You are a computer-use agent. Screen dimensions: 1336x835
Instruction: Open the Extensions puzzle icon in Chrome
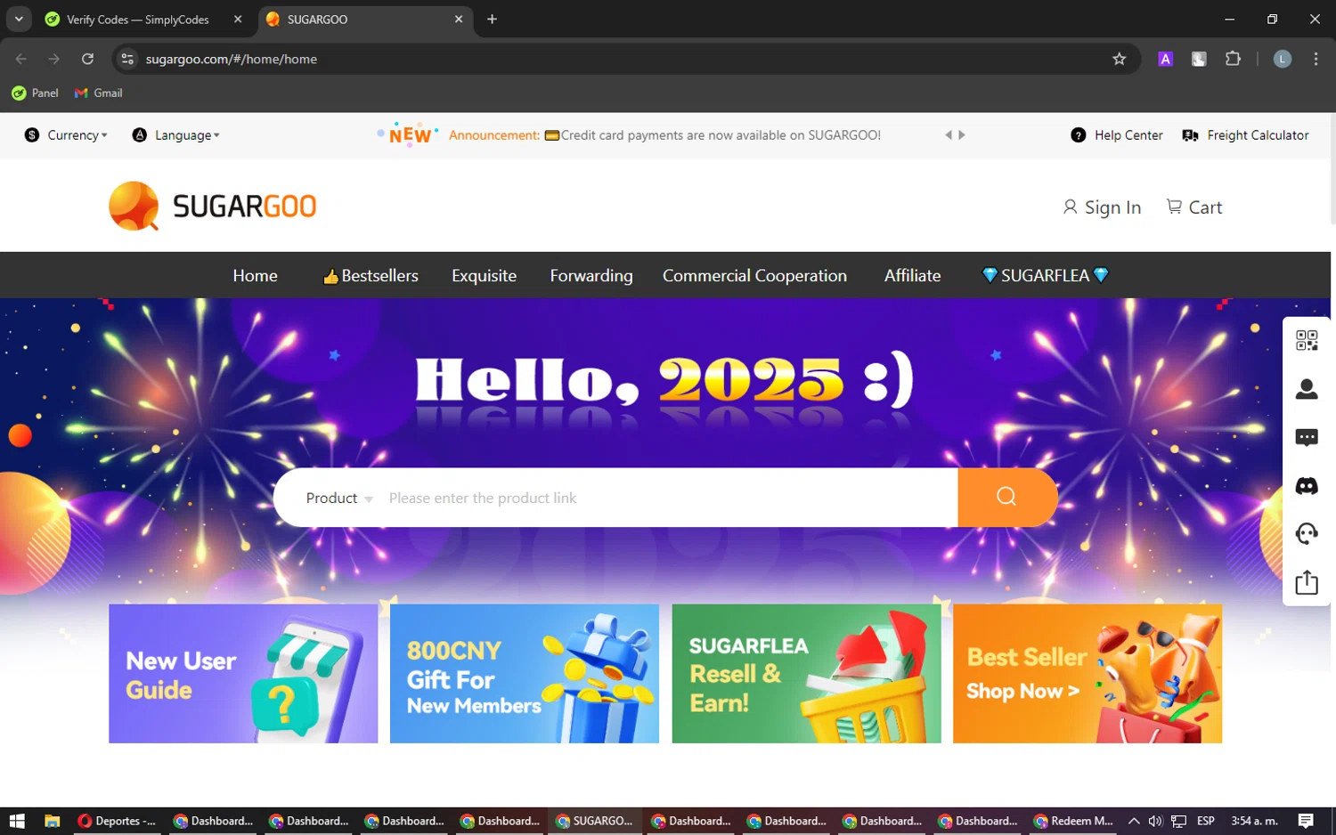coord(1233,59)
